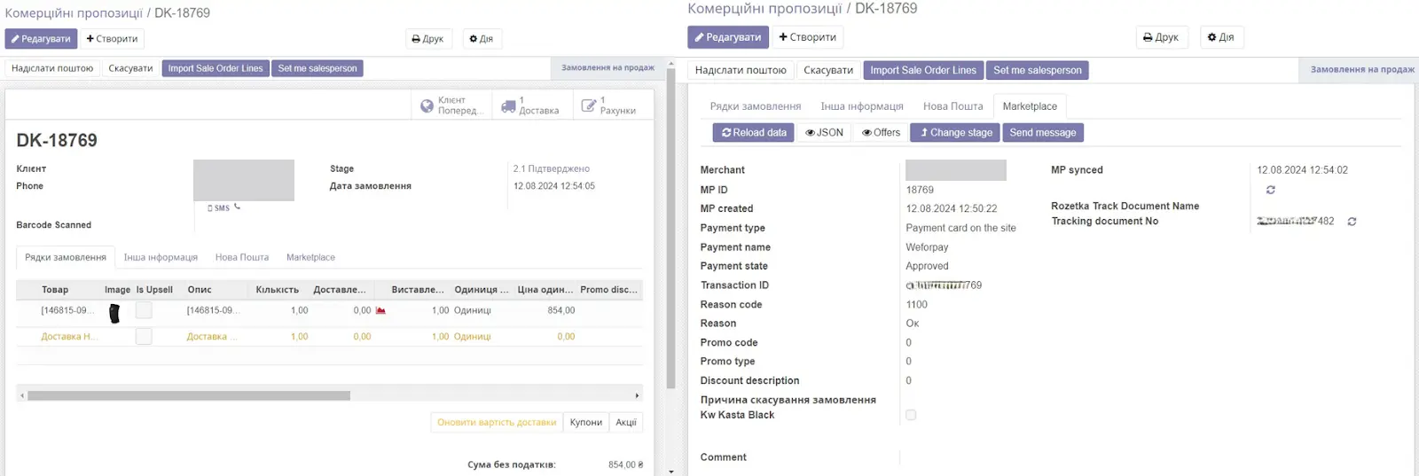
Task: Click Import Sale Order Lines in left panel
Action: click(x=216, y=68)
